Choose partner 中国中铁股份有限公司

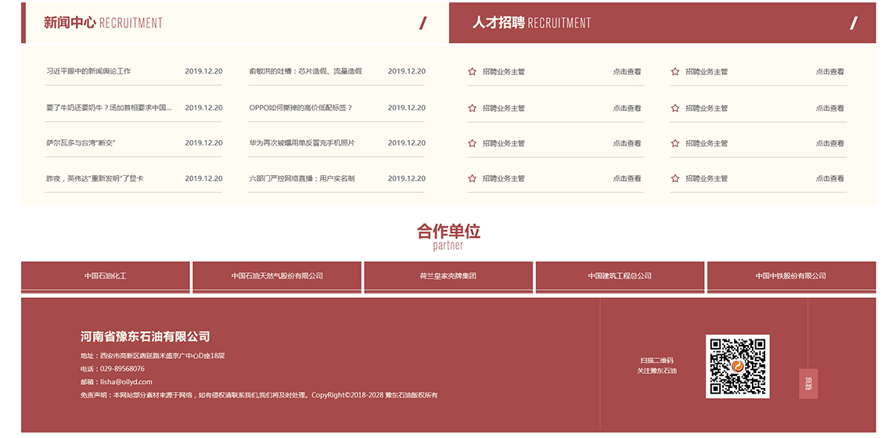[x=791, y=276]
